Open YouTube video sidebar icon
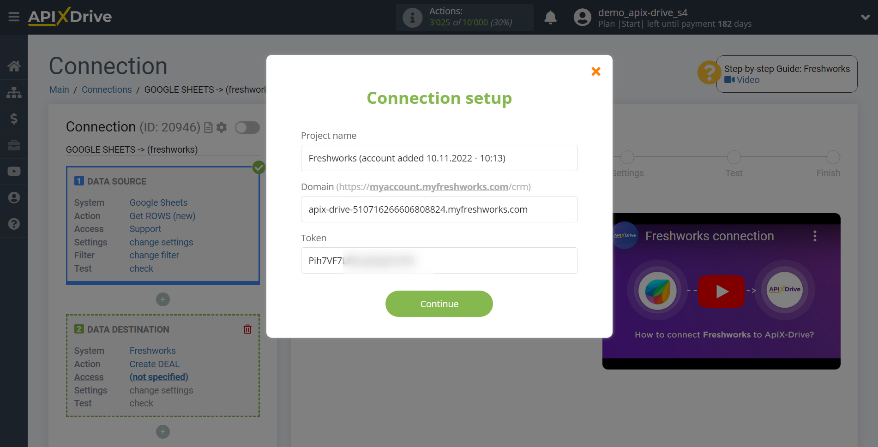Screen dimensions: 878x447 [x=14, y=171]
